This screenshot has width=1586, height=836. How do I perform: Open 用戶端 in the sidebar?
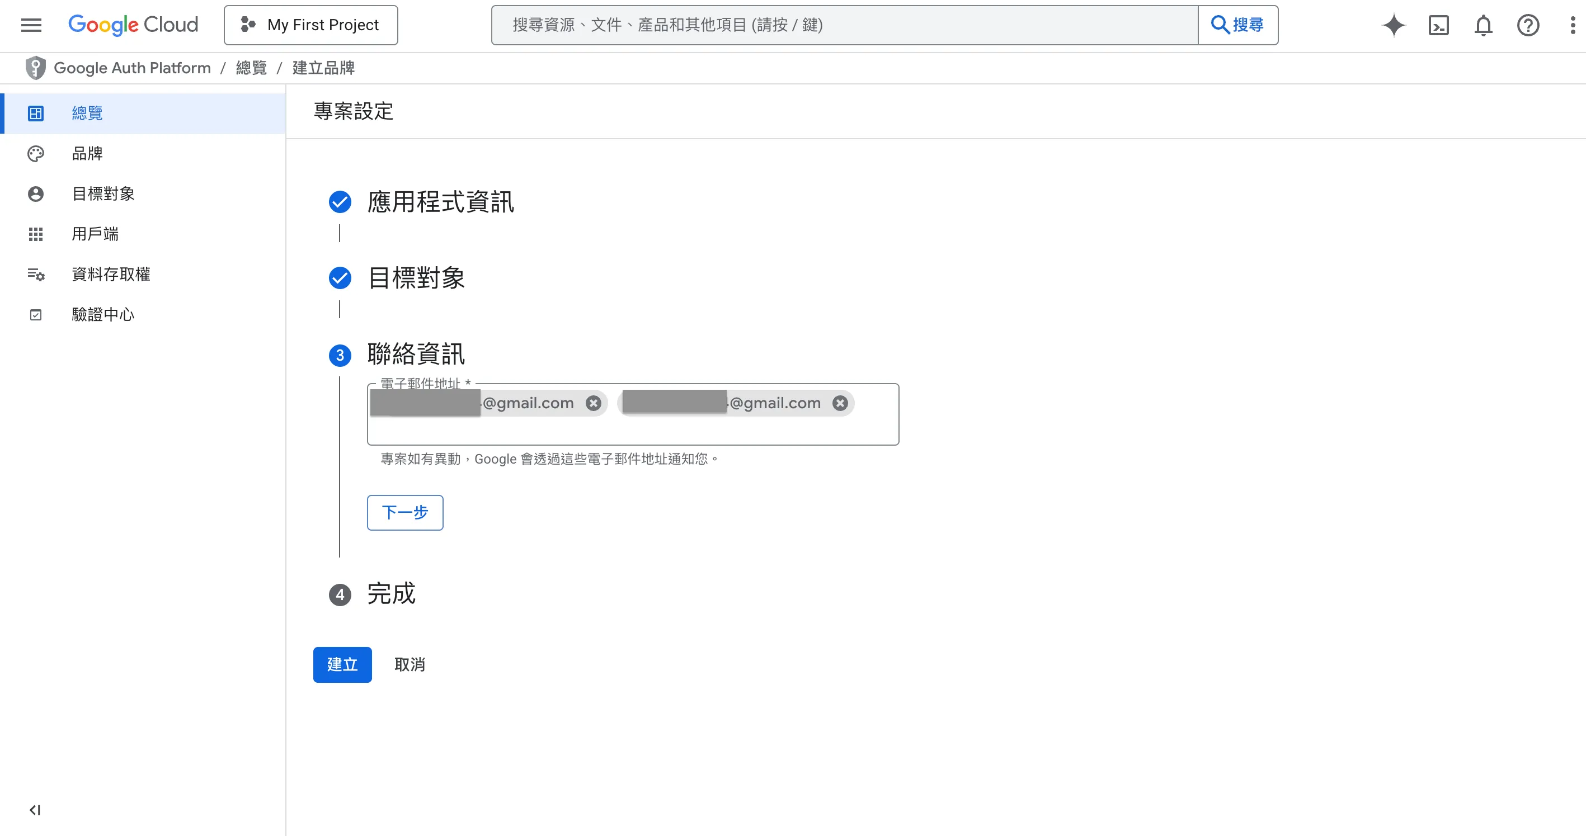[95, 234]
